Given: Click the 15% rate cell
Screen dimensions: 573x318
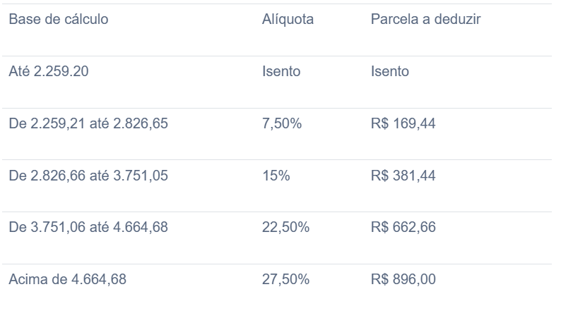Looking at the screenshot, I should tap(276, 176).
